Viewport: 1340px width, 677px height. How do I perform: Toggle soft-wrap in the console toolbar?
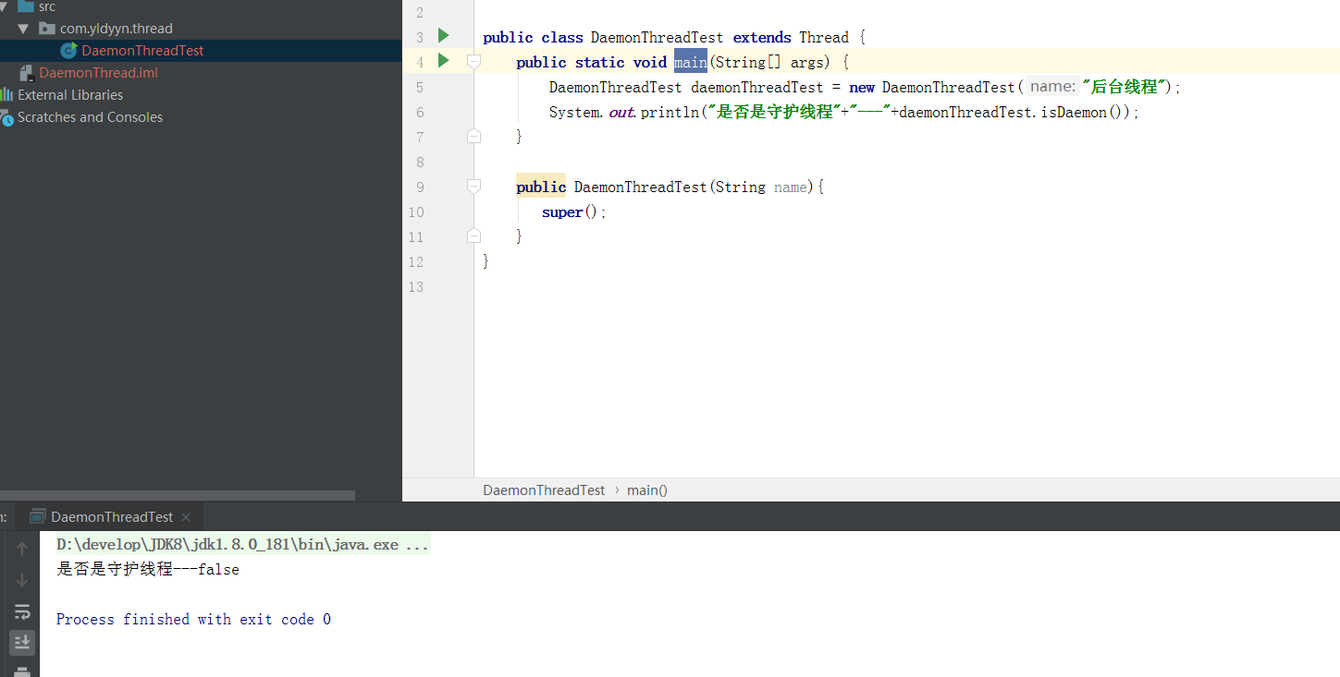coord(23,611)
